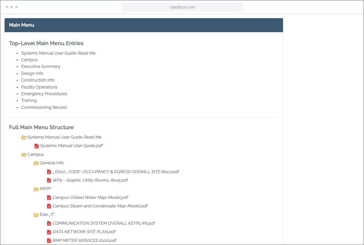Select Emergency Procedures top-level menu entry

(44, 94)
